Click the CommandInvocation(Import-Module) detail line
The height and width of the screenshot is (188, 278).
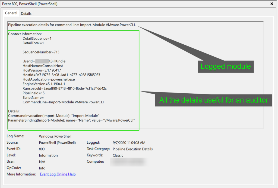tap(53, 116)
